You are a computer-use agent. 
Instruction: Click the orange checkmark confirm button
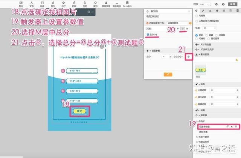[x=168, y=74]
